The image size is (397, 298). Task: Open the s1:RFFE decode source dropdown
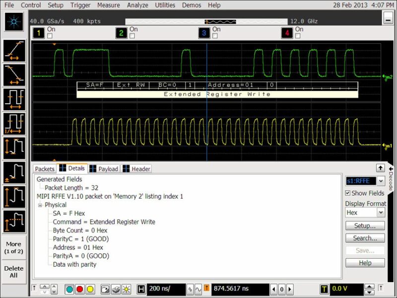pyautogui.click(x=381, y=181)
